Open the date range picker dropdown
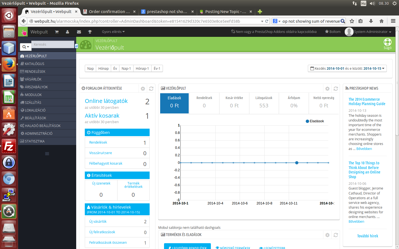The width and height of the screenshot is (399, 249). pos(347,68)
